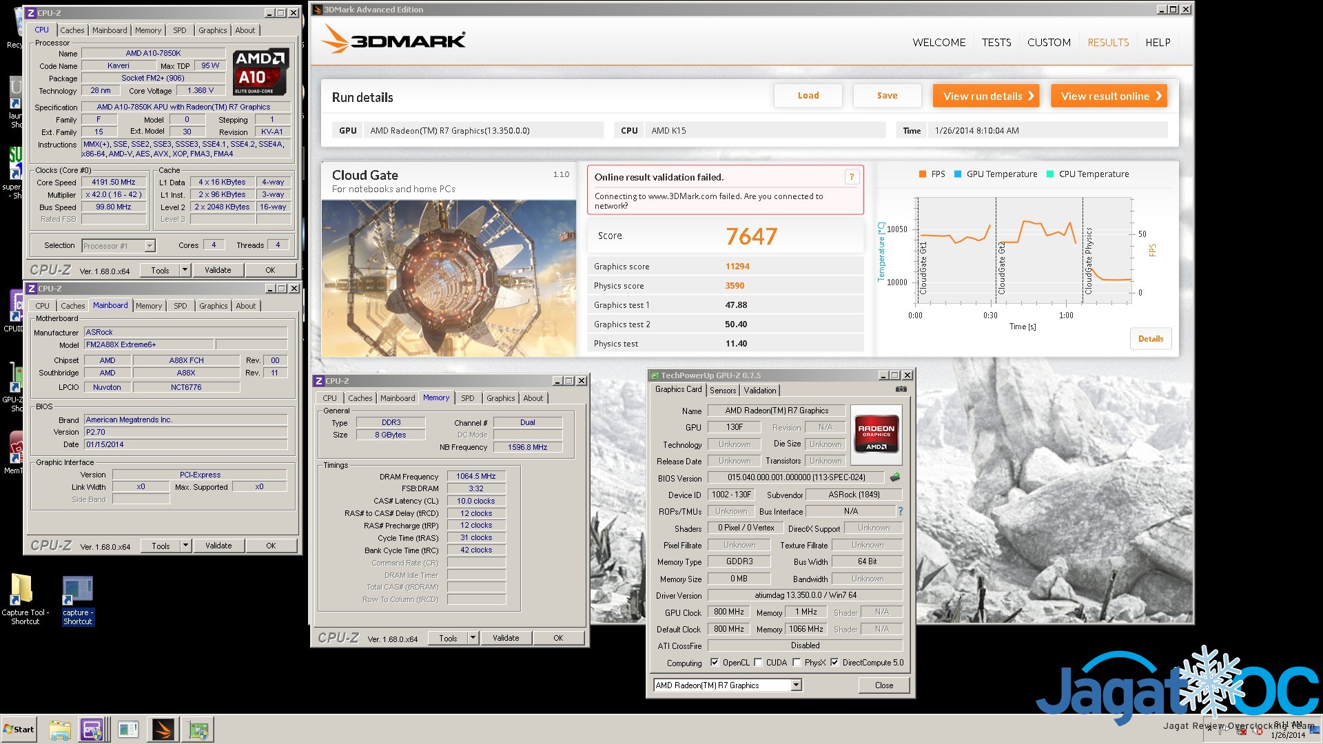Viewport: 1323px width, 744px height.
Task: Click View result online button
Action: tap(1109, 96)
